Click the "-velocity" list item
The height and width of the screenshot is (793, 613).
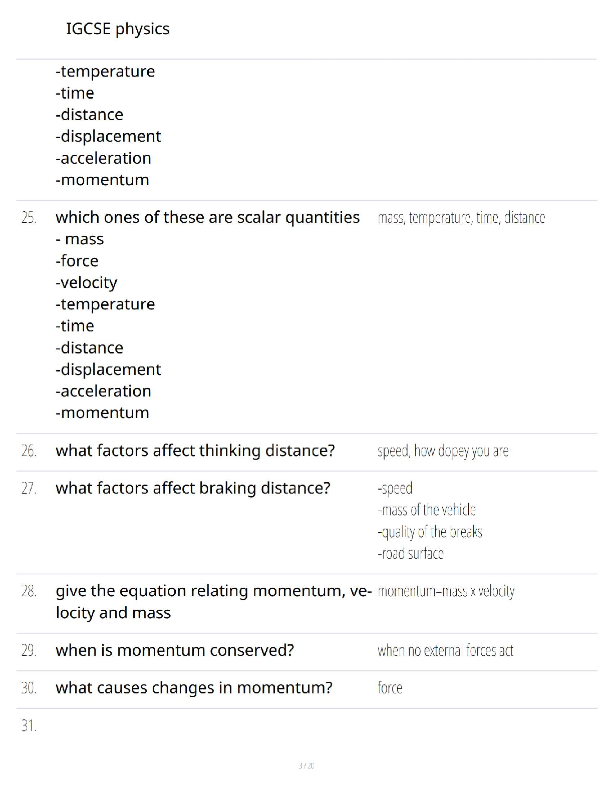click(86, 283)
